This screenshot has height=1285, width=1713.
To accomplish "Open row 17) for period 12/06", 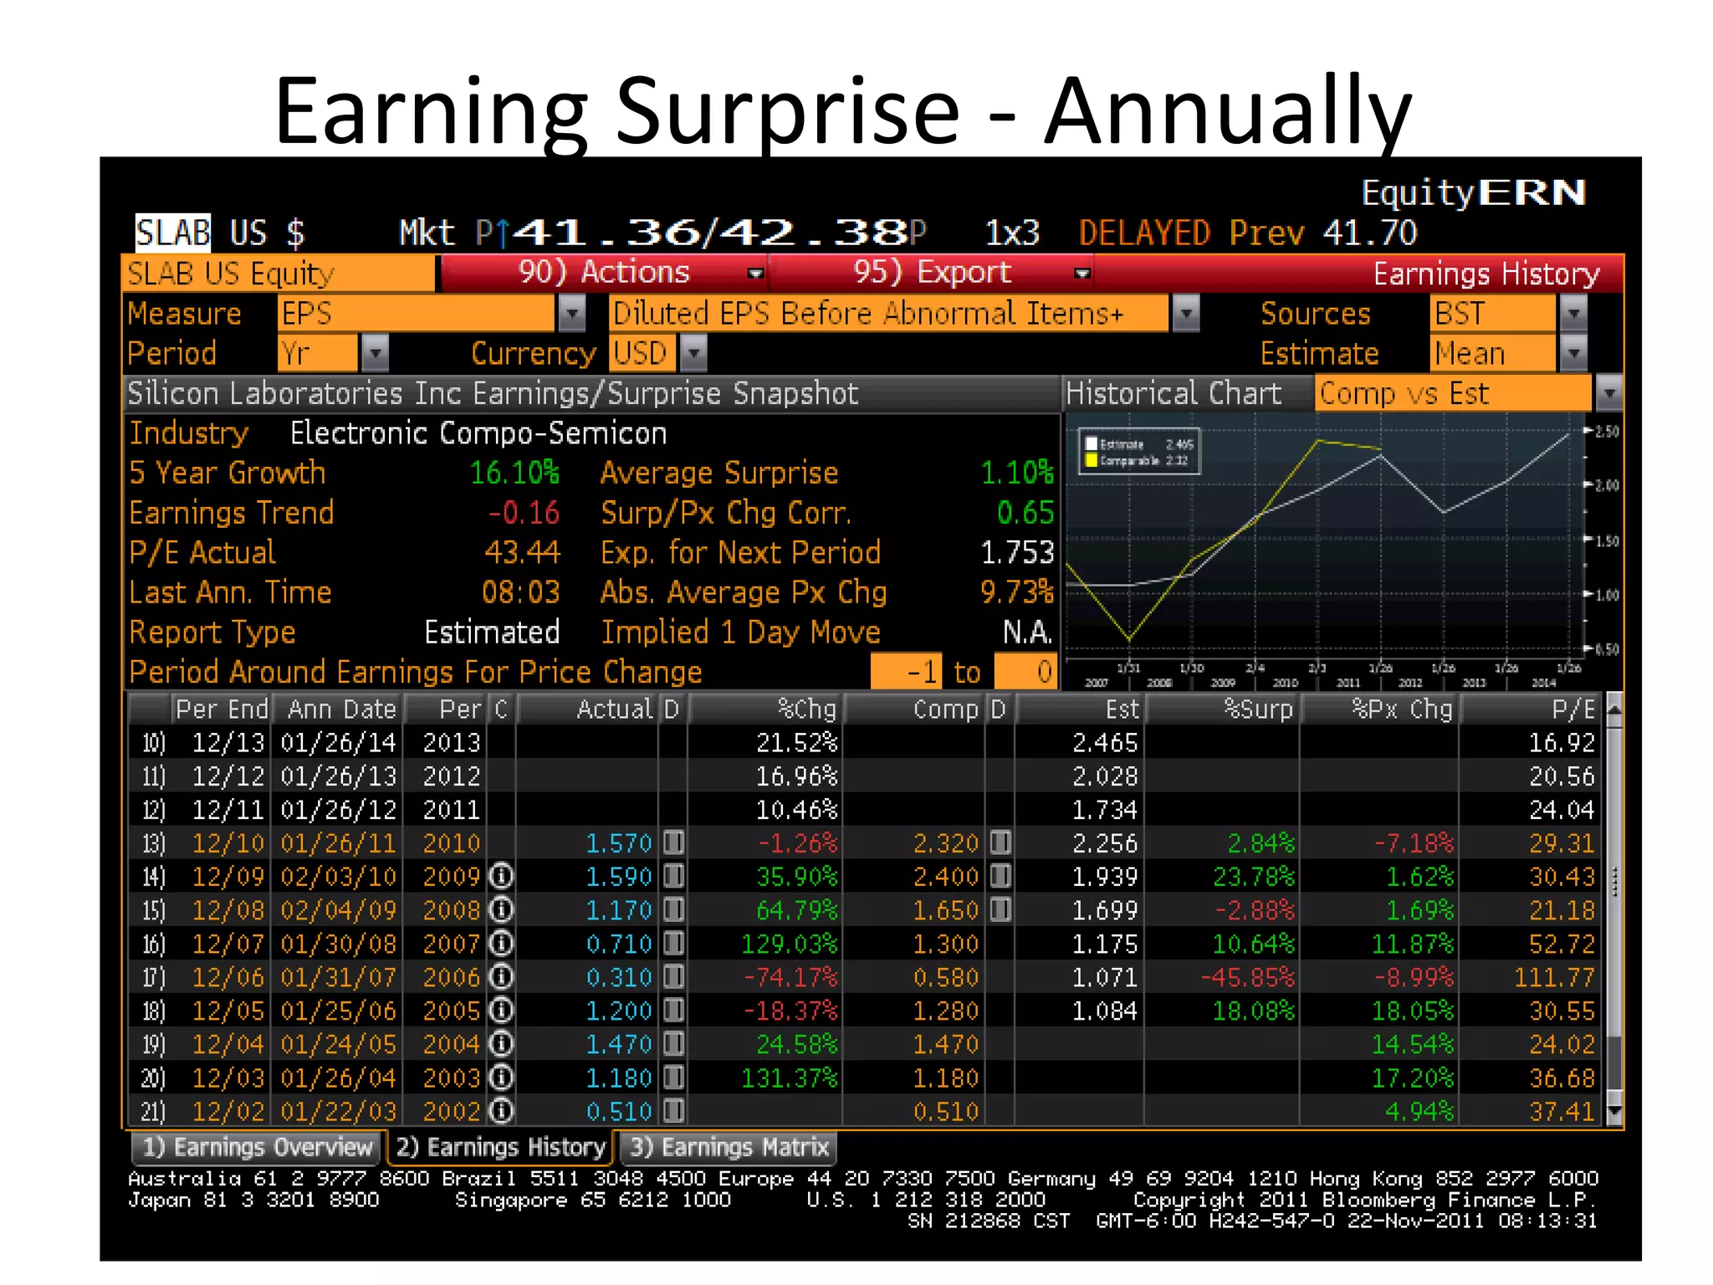I will click(864, 976).
